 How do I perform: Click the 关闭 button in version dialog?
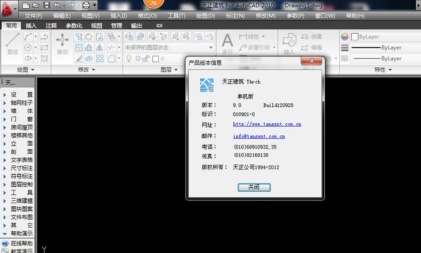[254, 187]
